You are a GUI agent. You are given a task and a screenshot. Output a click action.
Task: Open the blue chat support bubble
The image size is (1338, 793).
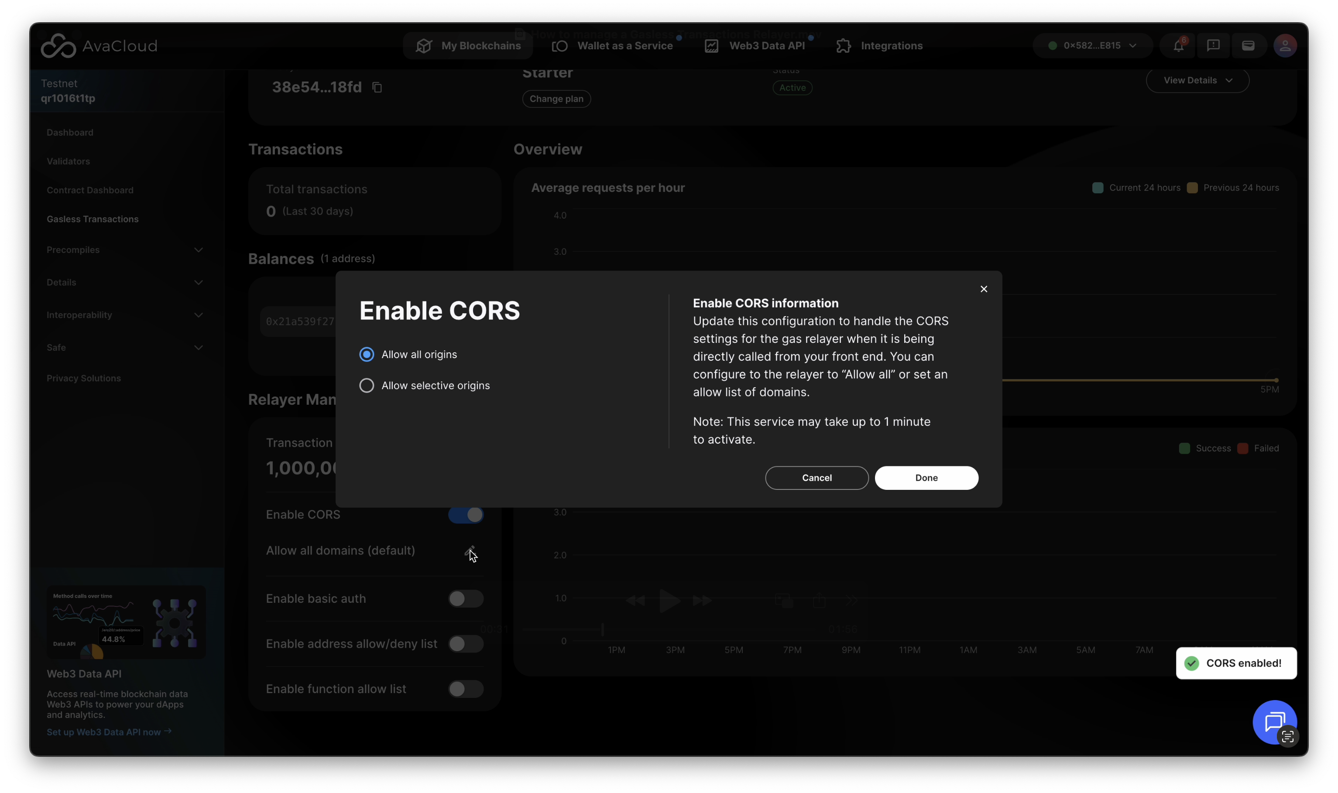point(1274,721)
